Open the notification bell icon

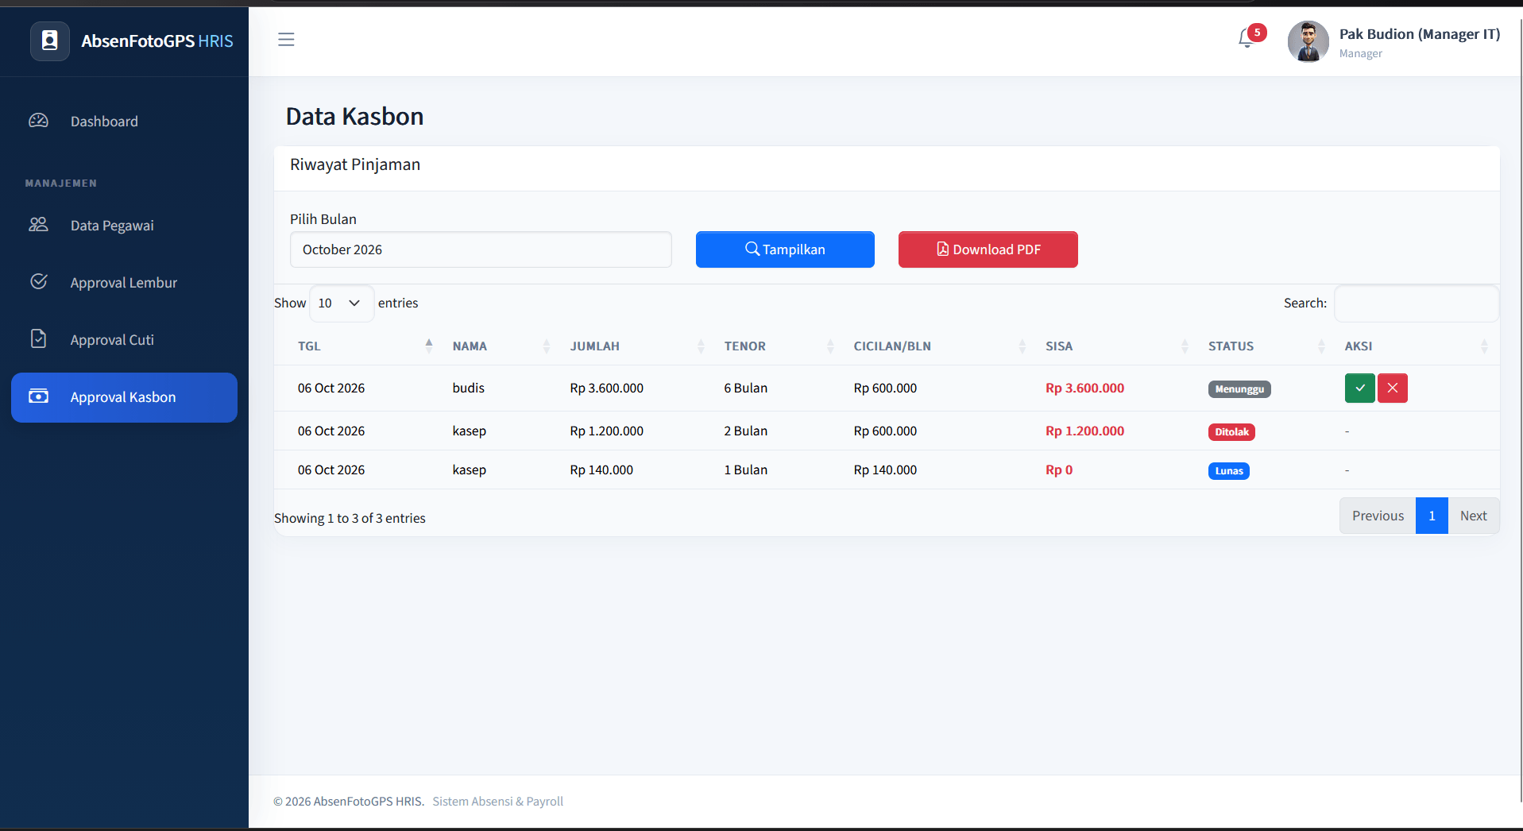coord(1246,38)
